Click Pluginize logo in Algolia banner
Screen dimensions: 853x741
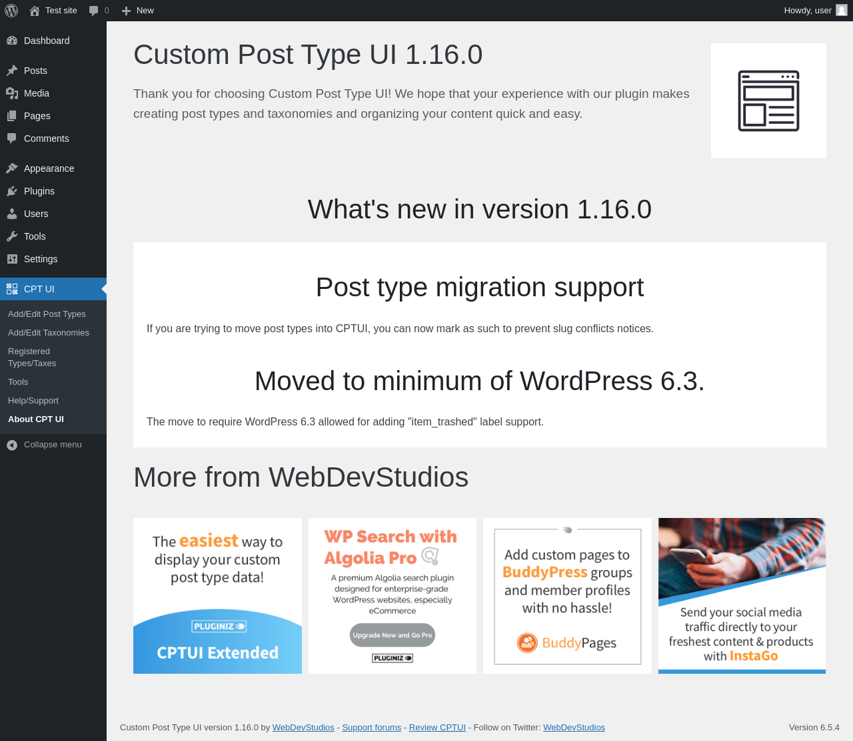(x=393, y=658)
